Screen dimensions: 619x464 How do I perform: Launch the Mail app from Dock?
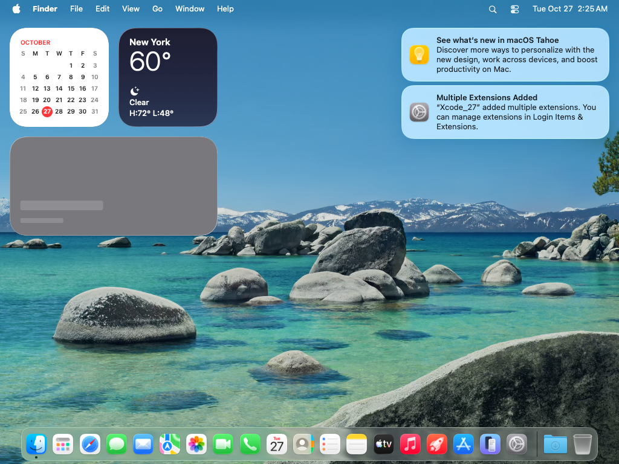point(143,444)
